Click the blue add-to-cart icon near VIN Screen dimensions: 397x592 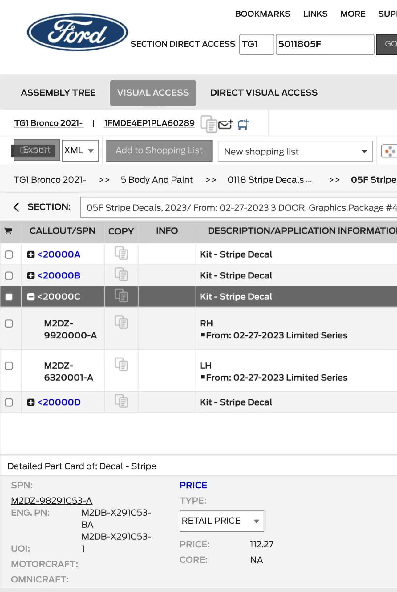243,124
